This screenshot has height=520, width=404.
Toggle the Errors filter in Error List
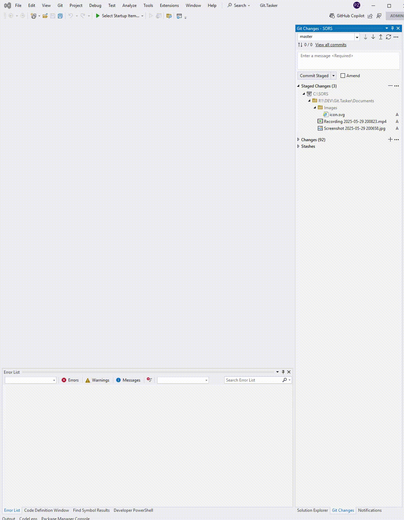pyautogui.click(x=70, y=380)
